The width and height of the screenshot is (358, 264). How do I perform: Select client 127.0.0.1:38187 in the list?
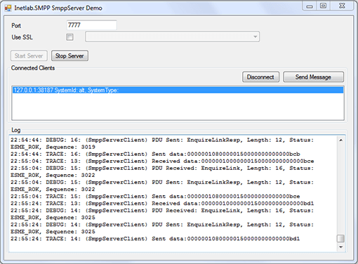point(178,90)
